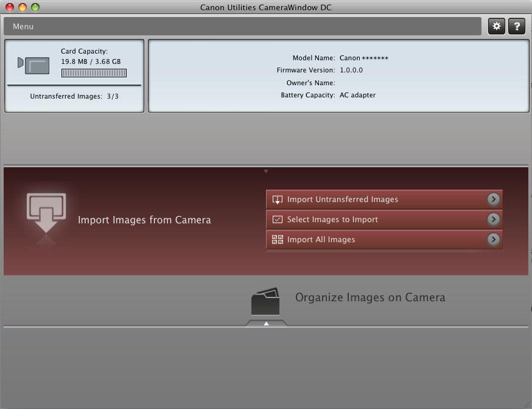Close the CameraWindow with the red button
The image size is (532, 409).
10,7
